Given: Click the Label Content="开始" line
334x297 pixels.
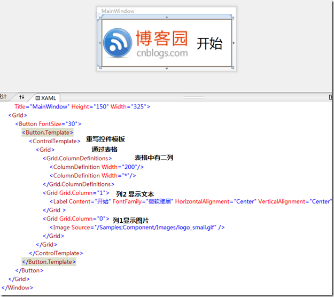Looking at the screenshot, I should (191, 201).
